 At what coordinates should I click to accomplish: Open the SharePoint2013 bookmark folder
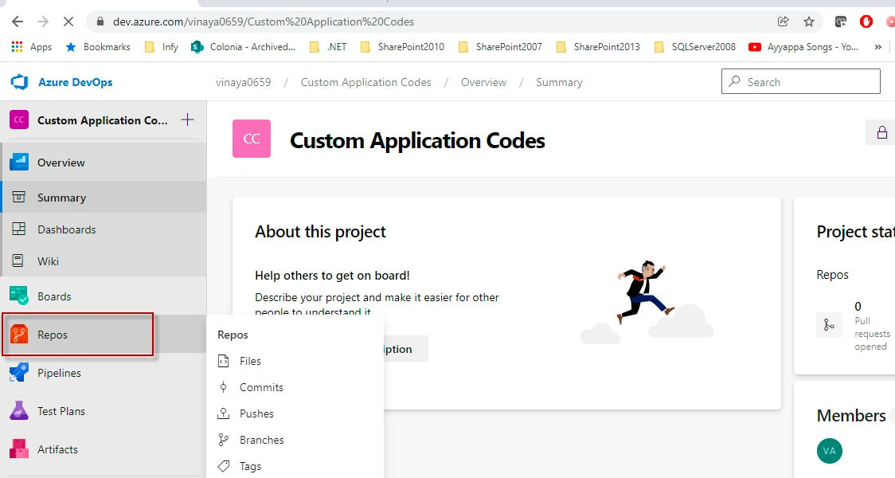click(598, 47)
